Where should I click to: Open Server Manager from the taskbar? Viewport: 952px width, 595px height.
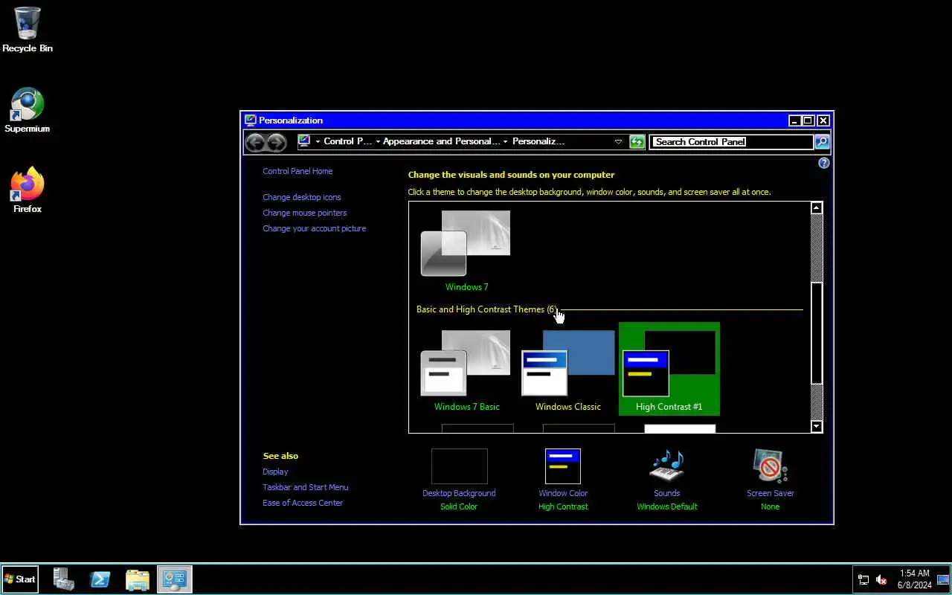(64, 579)
